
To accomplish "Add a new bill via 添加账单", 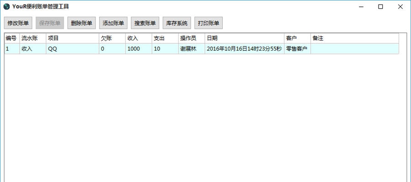I will (113, 23).
